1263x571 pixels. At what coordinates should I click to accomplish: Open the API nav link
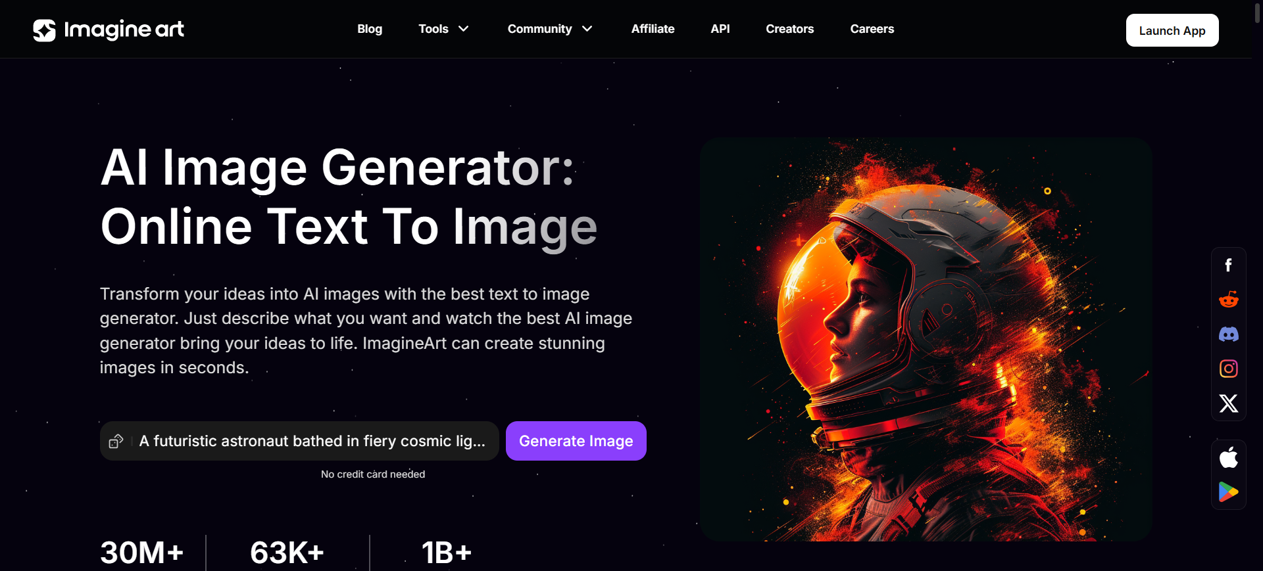[720, 29]
